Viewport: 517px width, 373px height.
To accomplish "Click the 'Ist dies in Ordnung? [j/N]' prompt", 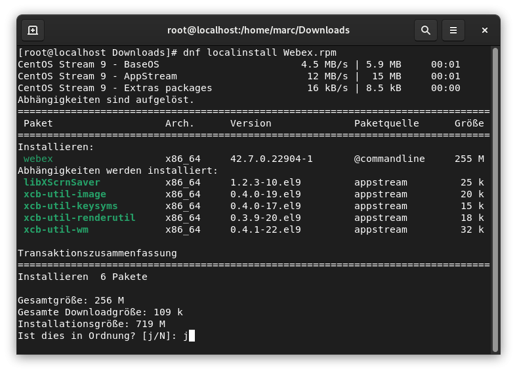I will coord(97,336).
